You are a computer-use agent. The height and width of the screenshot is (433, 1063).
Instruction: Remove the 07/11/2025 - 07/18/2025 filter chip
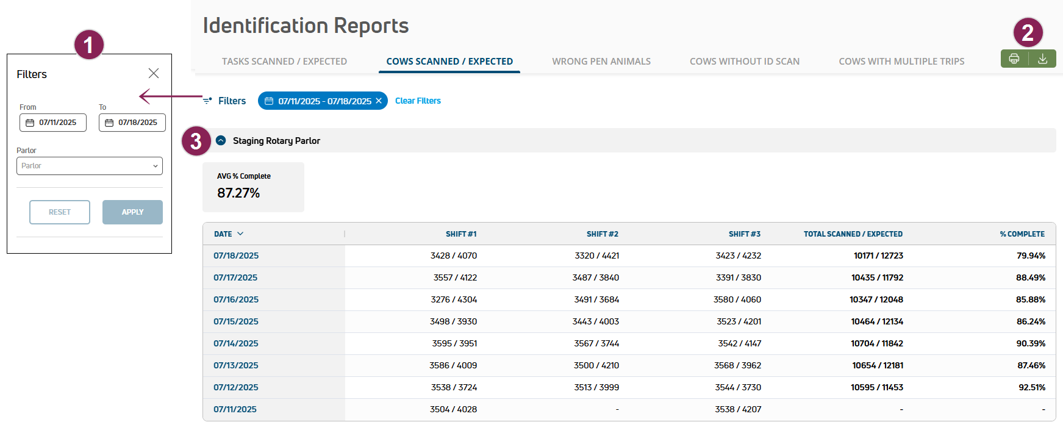[379, 101]
